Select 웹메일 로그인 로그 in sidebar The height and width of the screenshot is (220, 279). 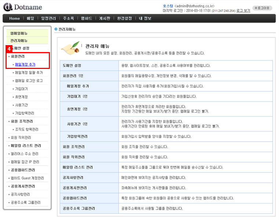point(29,81)
